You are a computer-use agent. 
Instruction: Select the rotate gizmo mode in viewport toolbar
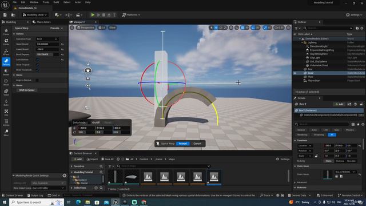coord(221,28)
